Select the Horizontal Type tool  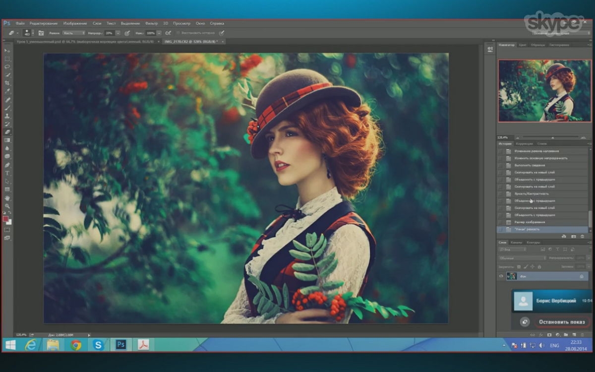coord(7,173)
